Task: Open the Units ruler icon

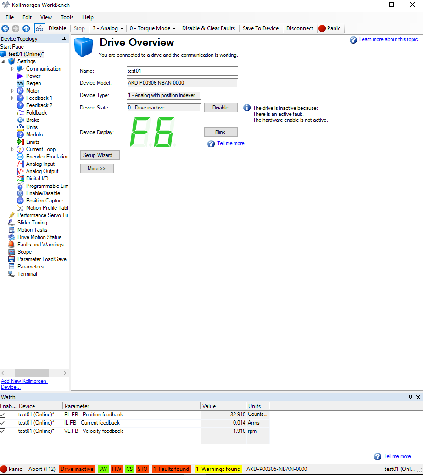Action: coord(20,127)
